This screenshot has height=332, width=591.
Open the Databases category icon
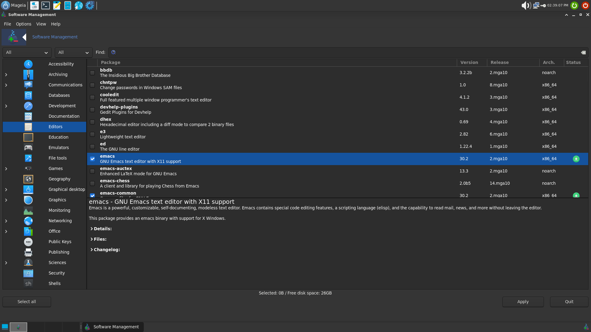coord(28,95)
